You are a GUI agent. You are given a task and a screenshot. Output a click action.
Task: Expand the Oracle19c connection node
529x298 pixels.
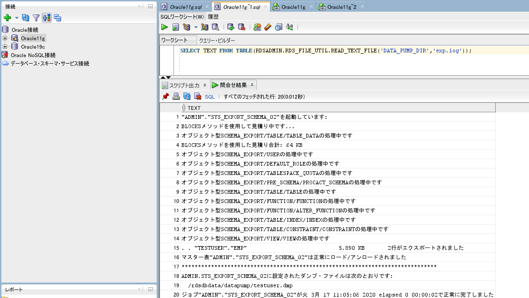click(x=5, y=47)
